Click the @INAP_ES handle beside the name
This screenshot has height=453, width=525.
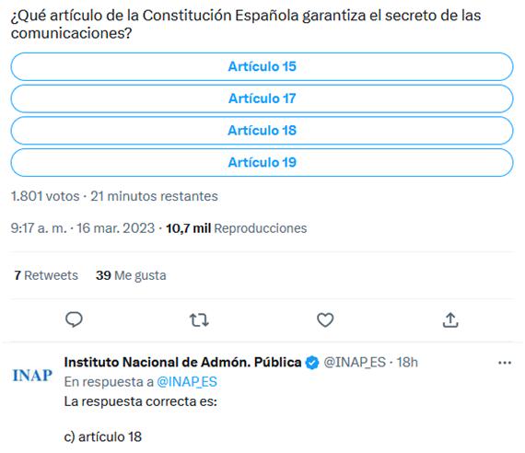(x=355, y=362)
